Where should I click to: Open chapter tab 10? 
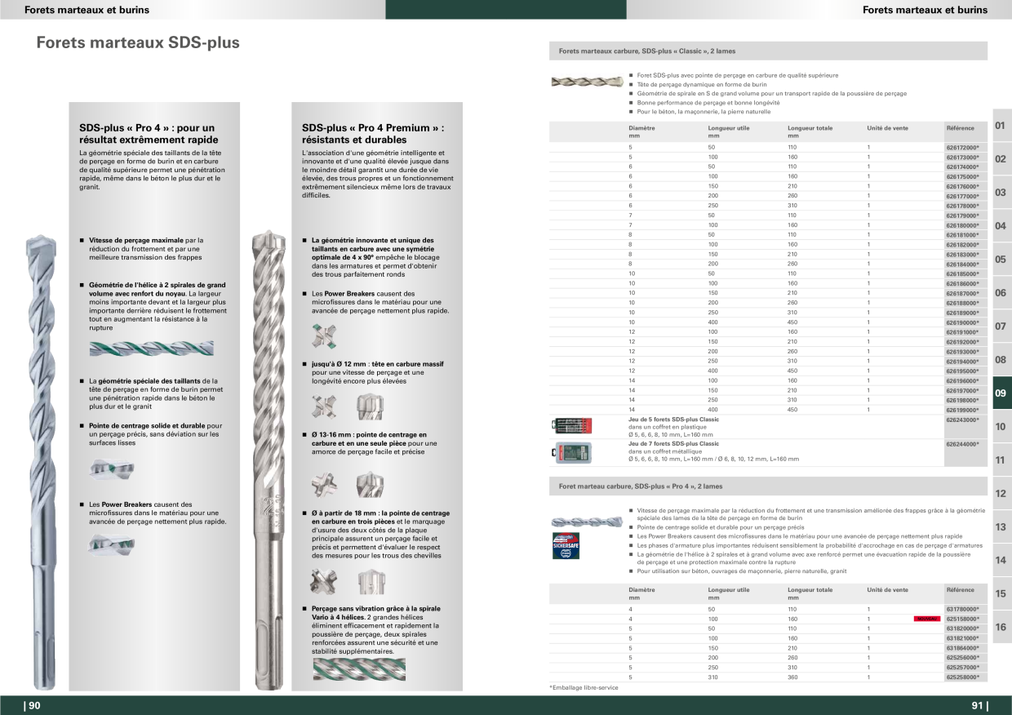coord(1001,427)
